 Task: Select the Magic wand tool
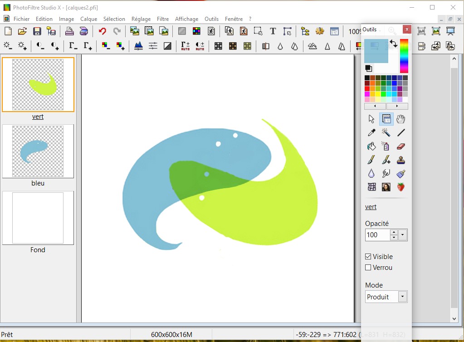(x=386, y=132)
